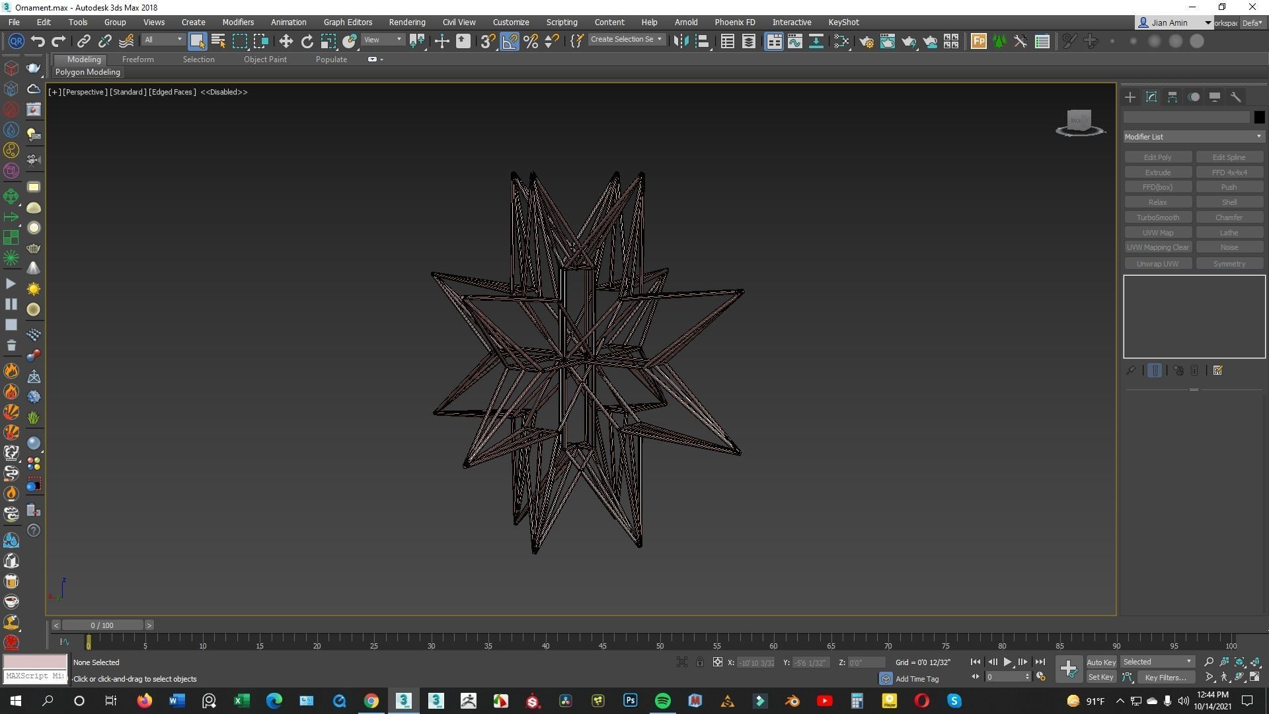This screenshot has width=1269, height=714.
Task: Open the Motion command panel
Action: 1194,97
